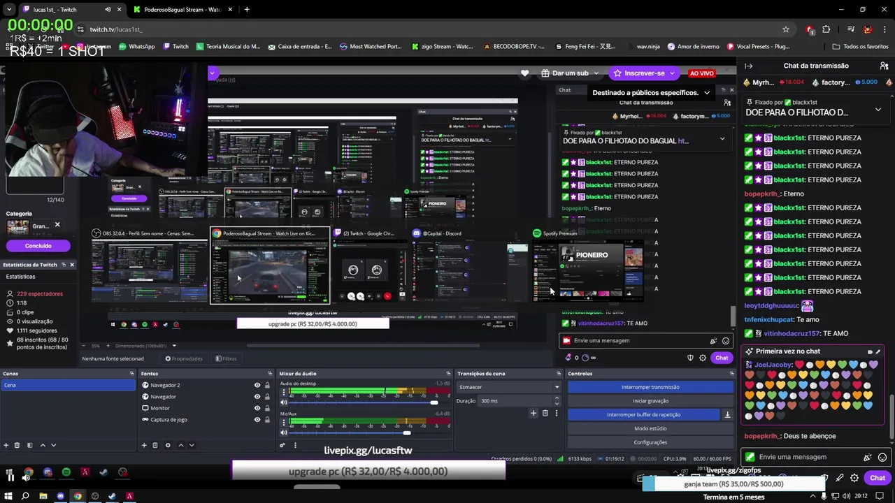Viewport: 895px width, 503px height.
Task: Adjust the Áudio do desktop volume slider
Action: pos(434,402)
